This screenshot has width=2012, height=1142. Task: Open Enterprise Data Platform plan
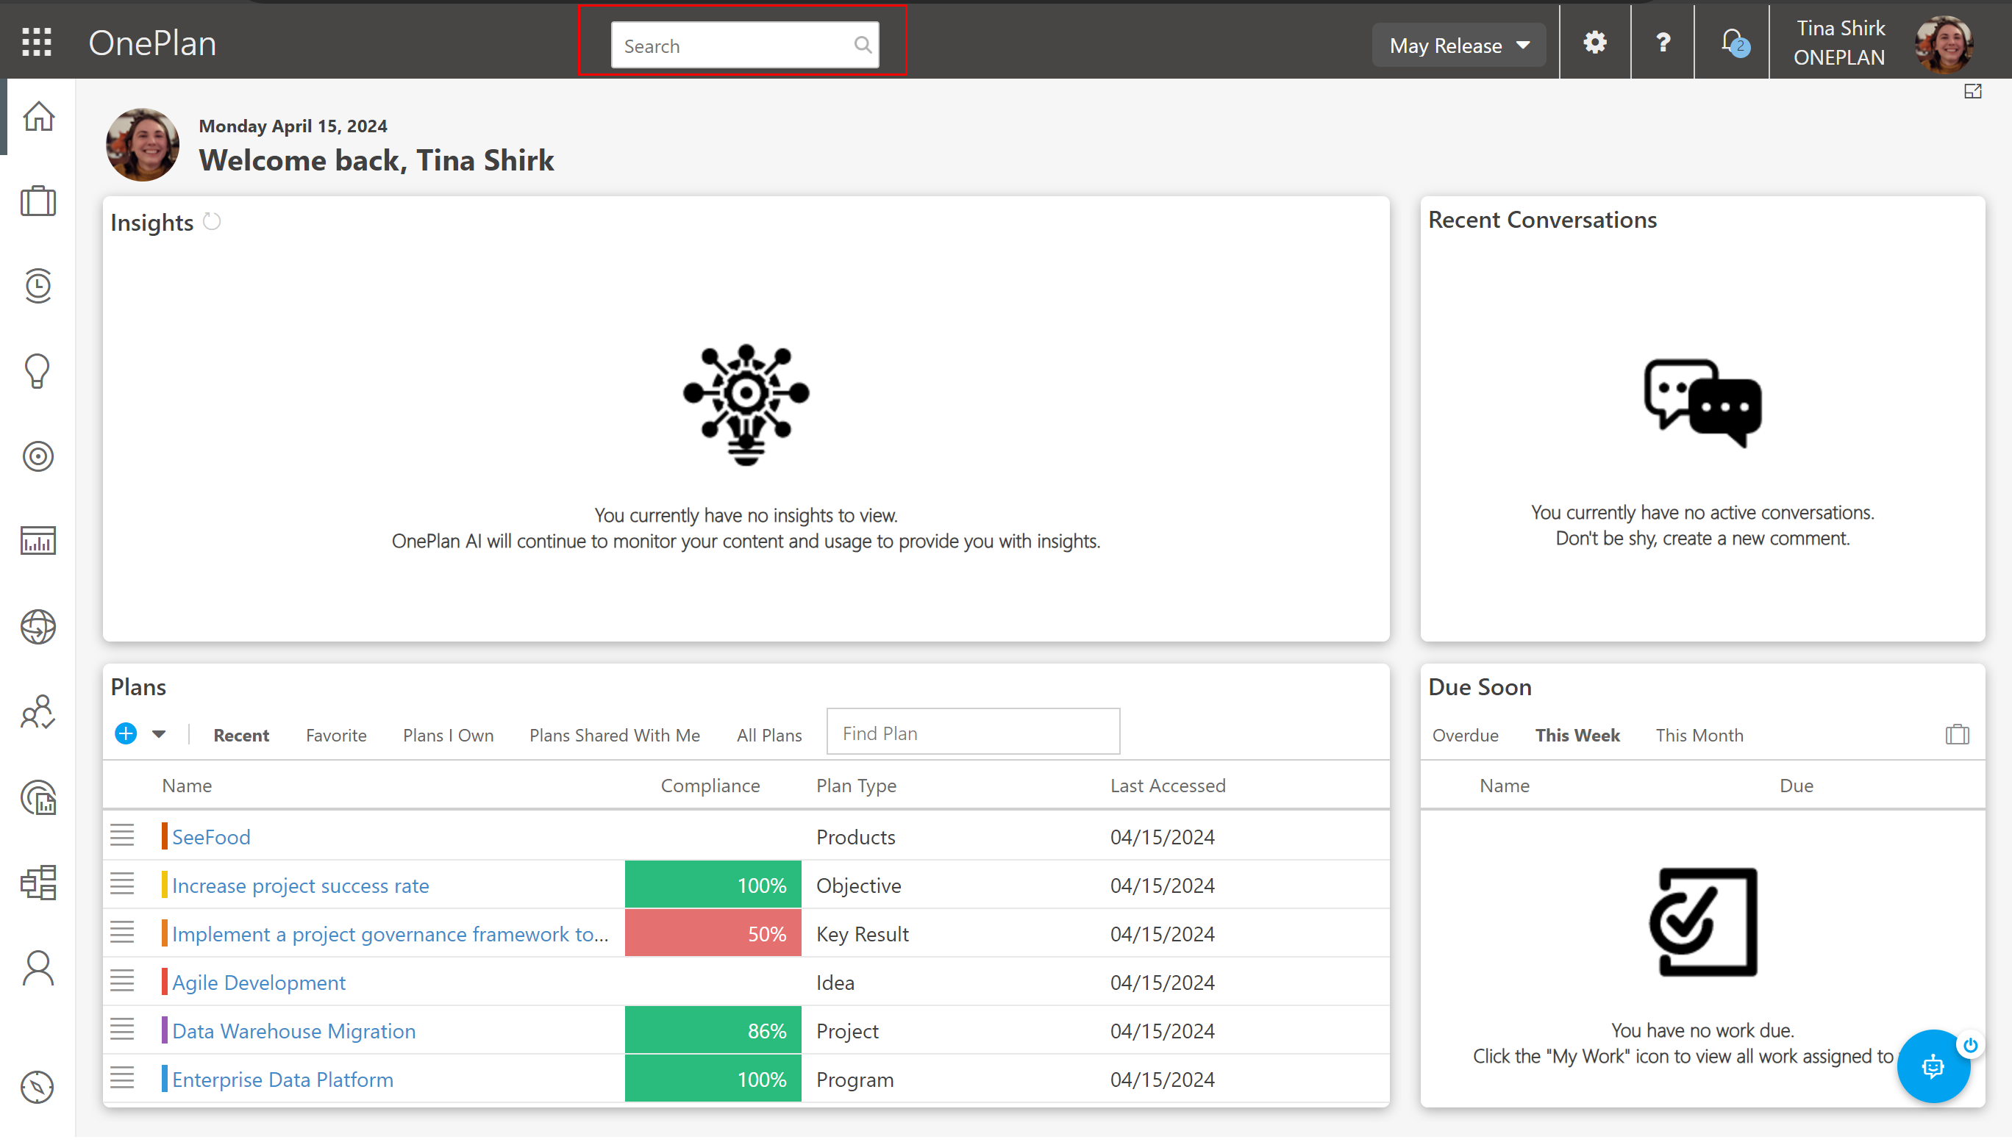click(x=282, y=1082)
